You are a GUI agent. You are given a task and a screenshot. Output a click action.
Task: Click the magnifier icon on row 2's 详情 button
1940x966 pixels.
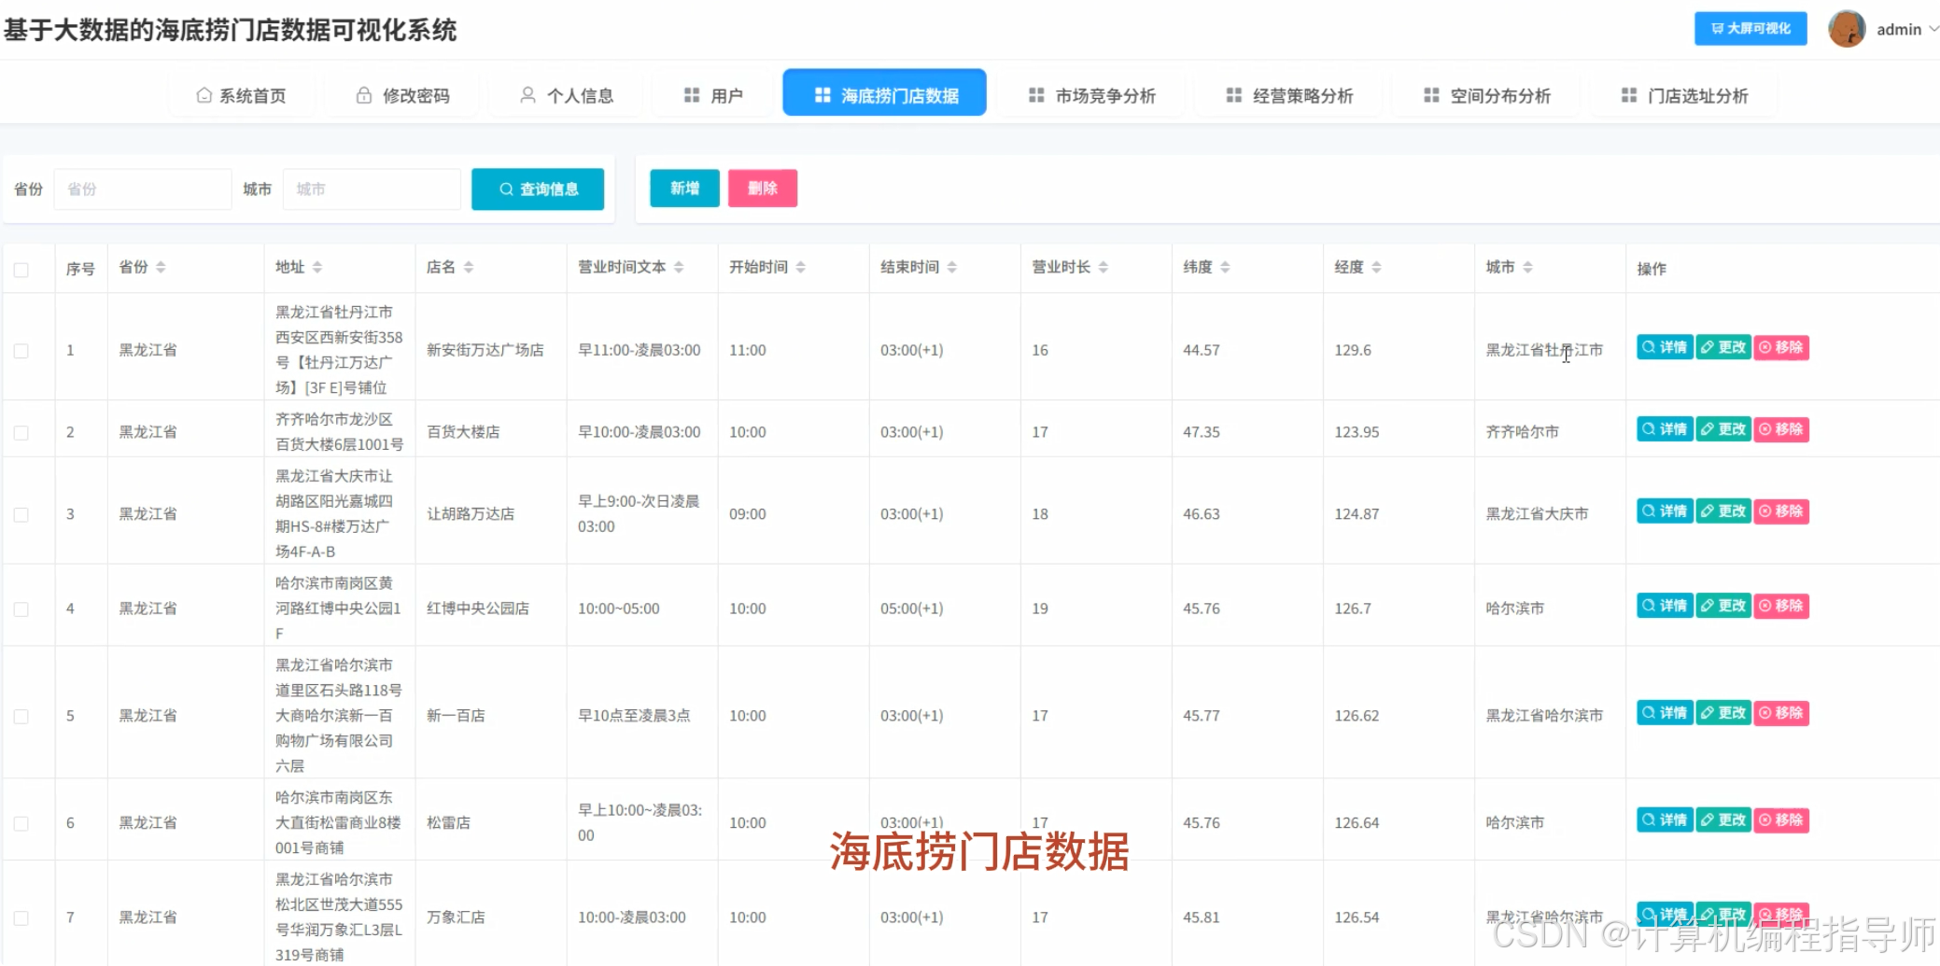tap(1647, 429)
